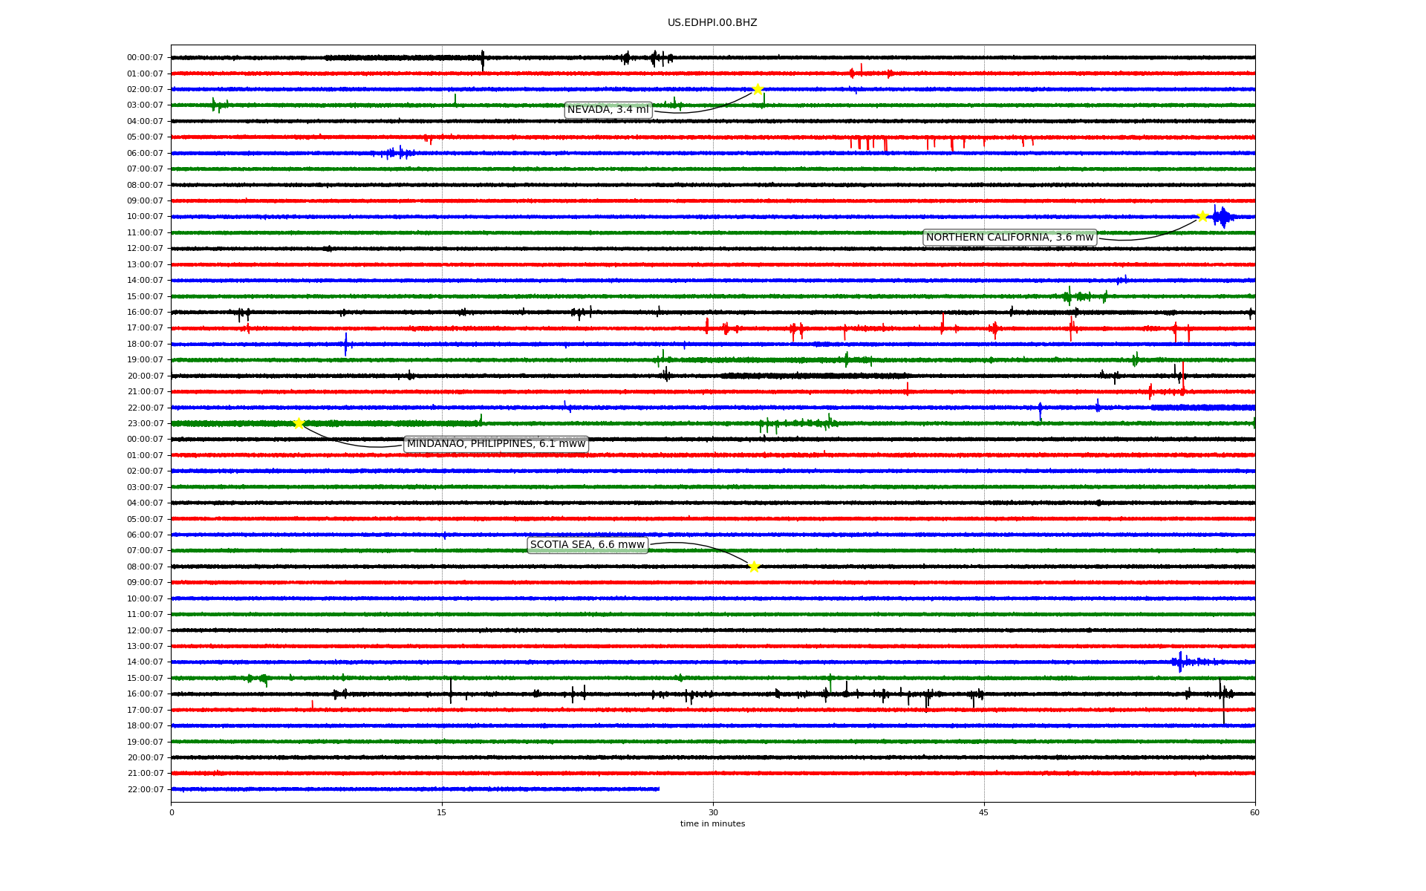Click the x-axis tick label "30"
The width and height of the screenshot is (1426, 891).
click(713, 812)
